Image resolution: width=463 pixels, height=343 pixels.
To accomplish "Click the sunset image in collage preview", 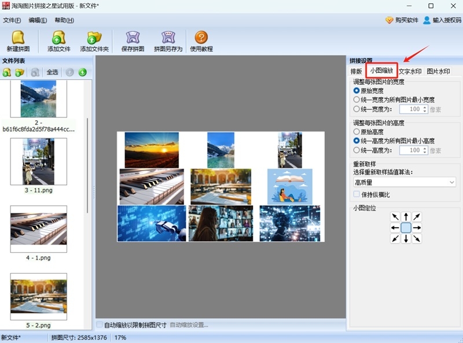I will (x=152, y=150).
